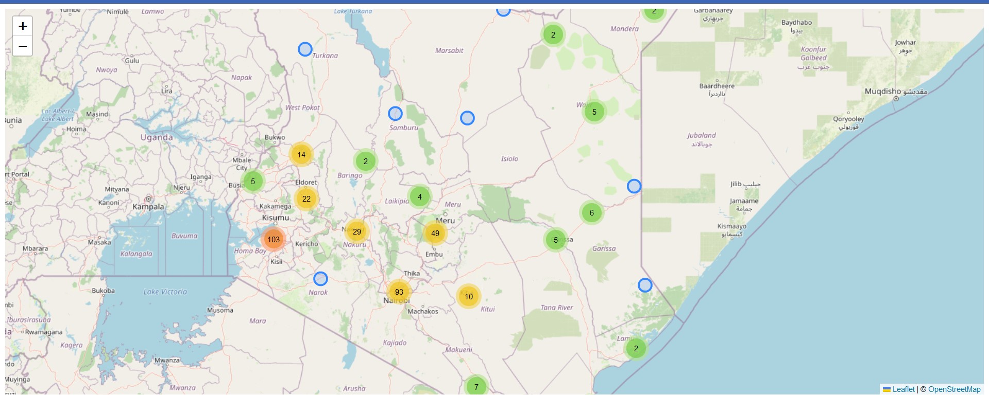Viewport: 989px width, 395px height.
Task: Expand the 5 cluster west of Garissa label
Action: [556, 240]
